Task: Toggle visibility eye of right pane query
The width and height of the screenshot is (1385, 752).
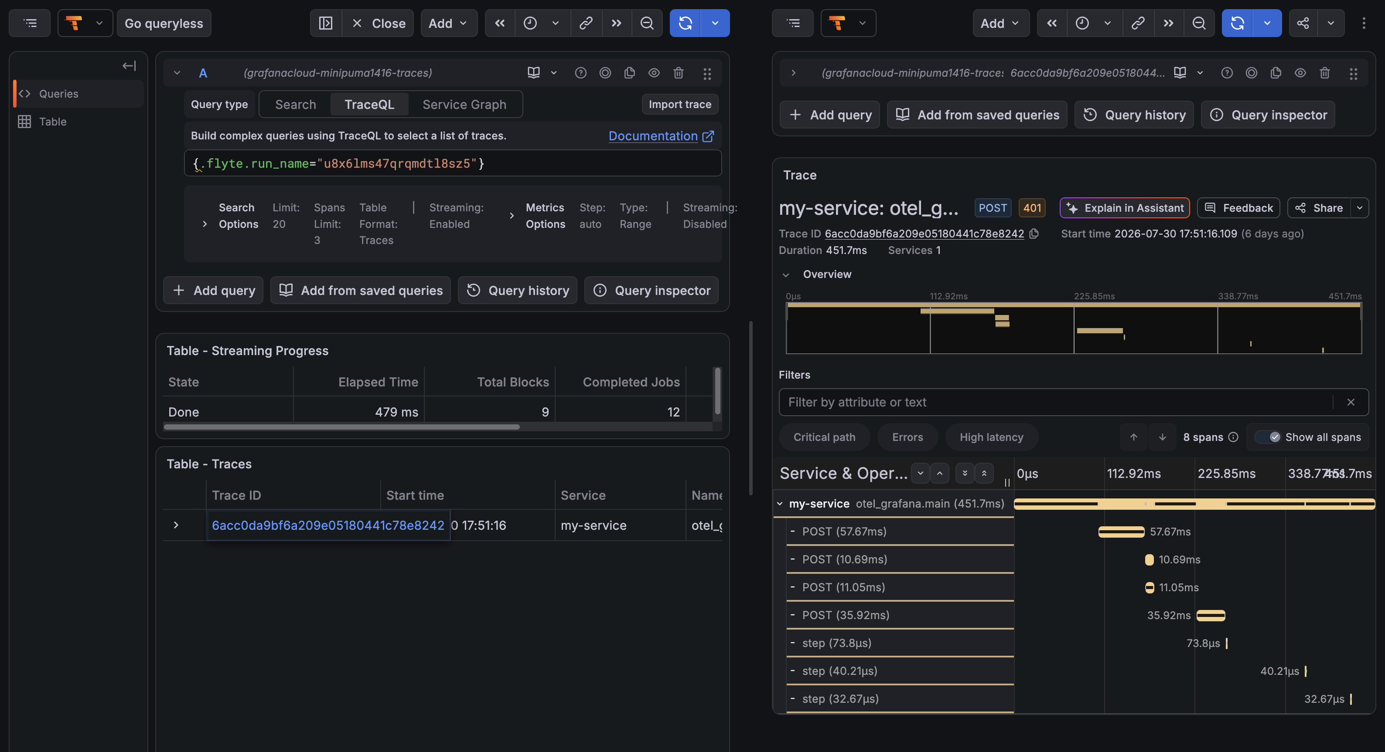Action: pos(1300,72)
